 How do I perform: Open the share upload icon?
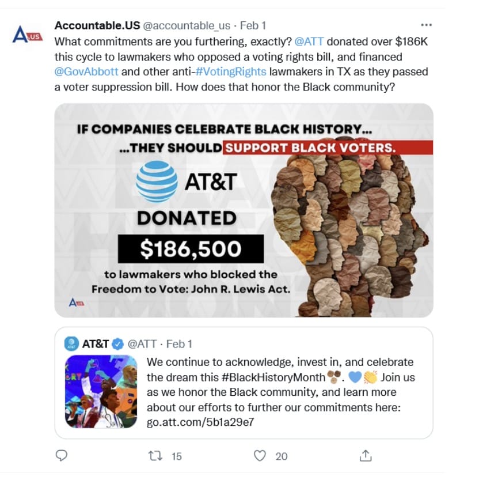(x=366, y=455)
